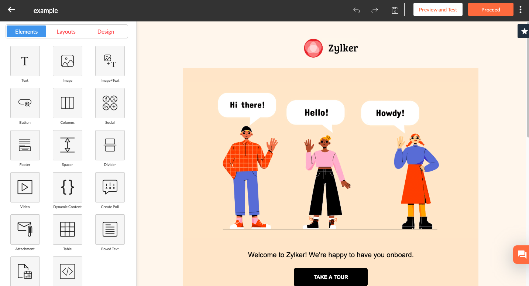
Task: Undo the last change
Action: pyautogui.click(x=356, y=10)
